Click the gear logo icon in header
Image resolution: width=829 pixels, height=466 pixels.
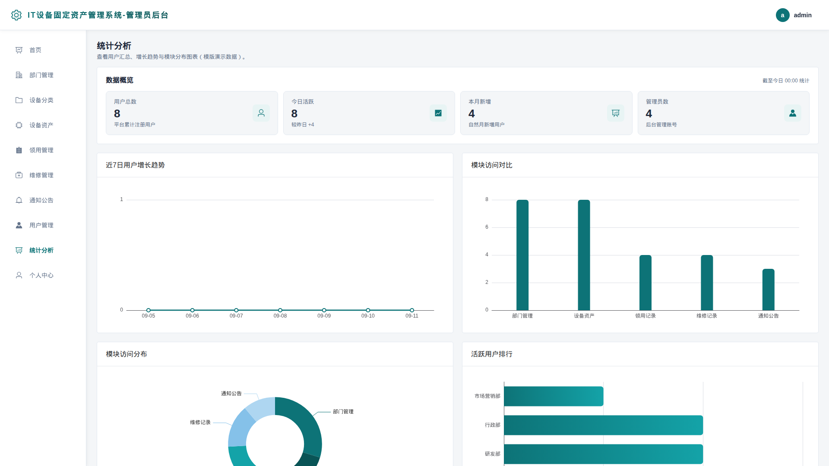[x=16, y=15]
